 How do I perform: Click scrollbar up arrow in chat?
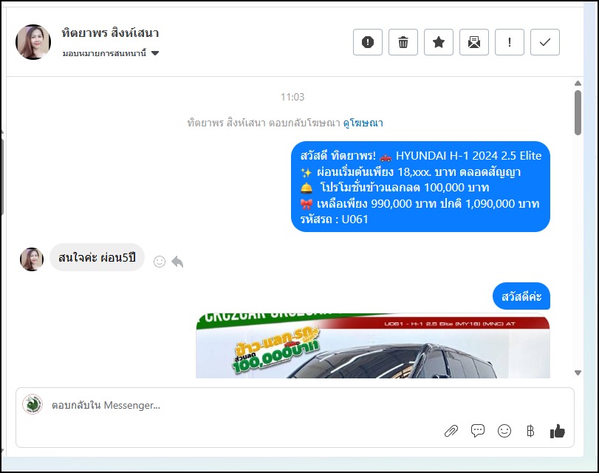pos(578,84)
